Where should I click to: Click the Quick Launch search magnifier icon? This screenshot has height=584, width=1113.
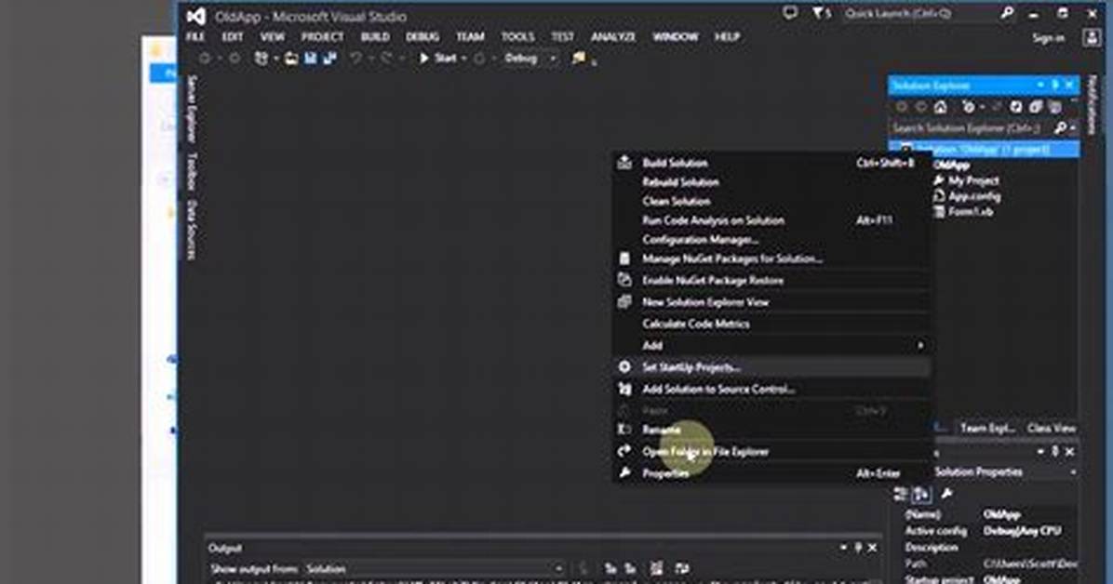pyautogui.click(x=1007, y=13)
